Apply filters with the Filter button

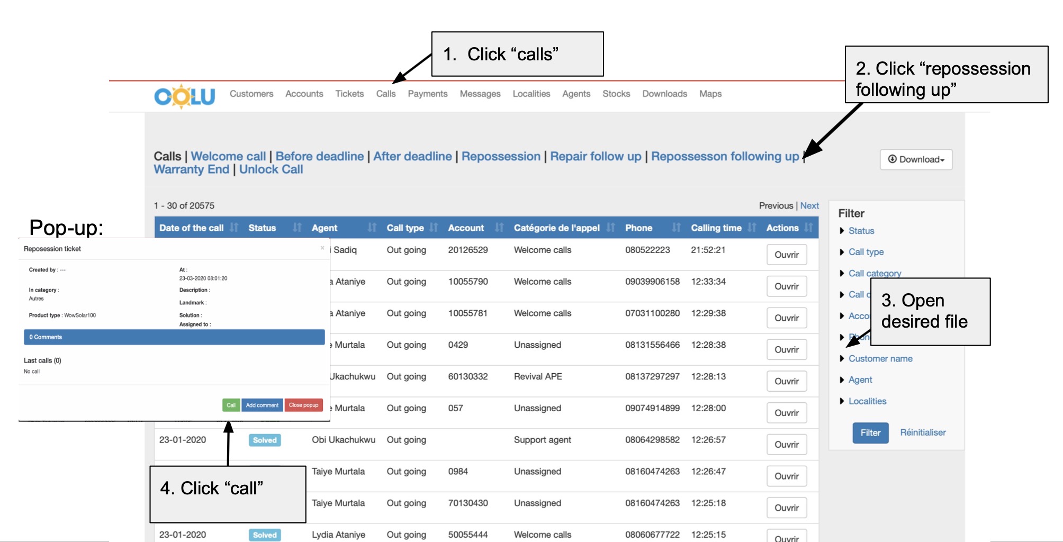click(x=870, y=432)
